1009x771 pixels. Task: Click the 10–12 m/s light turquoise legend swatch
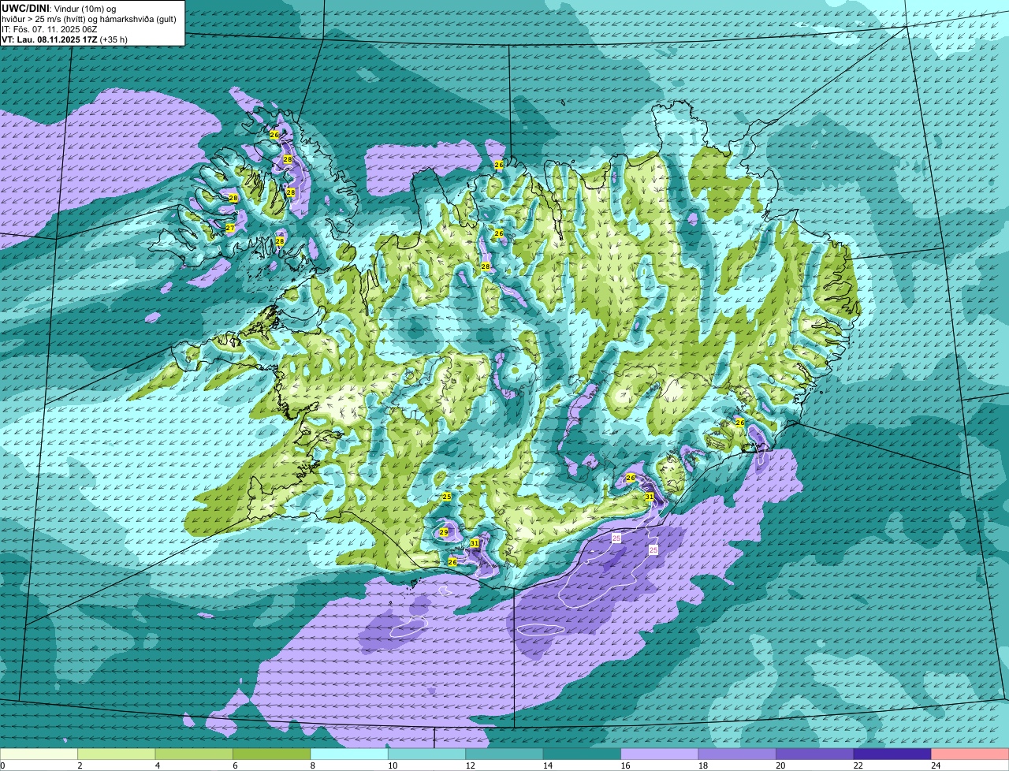tap(427, 754)
